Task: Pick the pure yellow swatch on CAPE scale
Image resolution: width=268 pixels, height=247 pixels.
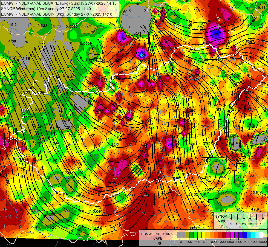Action: (204, 235)
